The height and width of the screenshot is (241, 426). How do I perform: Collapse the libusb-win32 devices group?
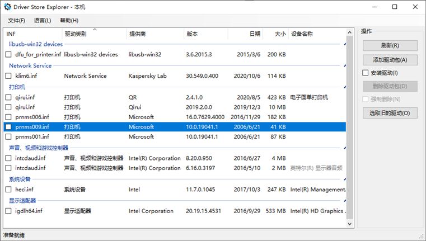coord(345,44)
